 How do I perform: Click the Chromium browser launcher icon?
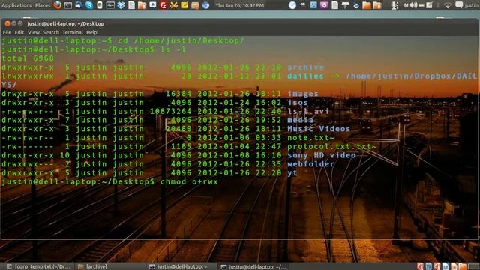(205, 5)
